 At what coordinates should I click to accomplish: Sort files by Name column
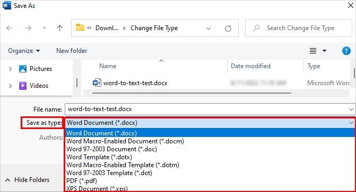click(108, 66)
